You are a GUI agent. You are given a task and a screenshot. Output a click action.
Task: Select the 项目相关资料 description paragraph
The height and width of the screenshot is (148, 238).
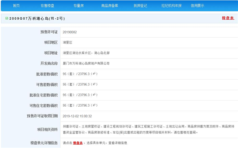[149, 129]
